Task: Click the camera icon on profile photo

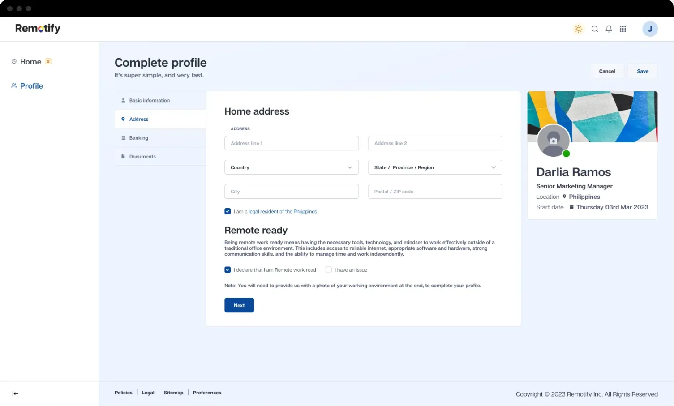Action: click(553, 141)
